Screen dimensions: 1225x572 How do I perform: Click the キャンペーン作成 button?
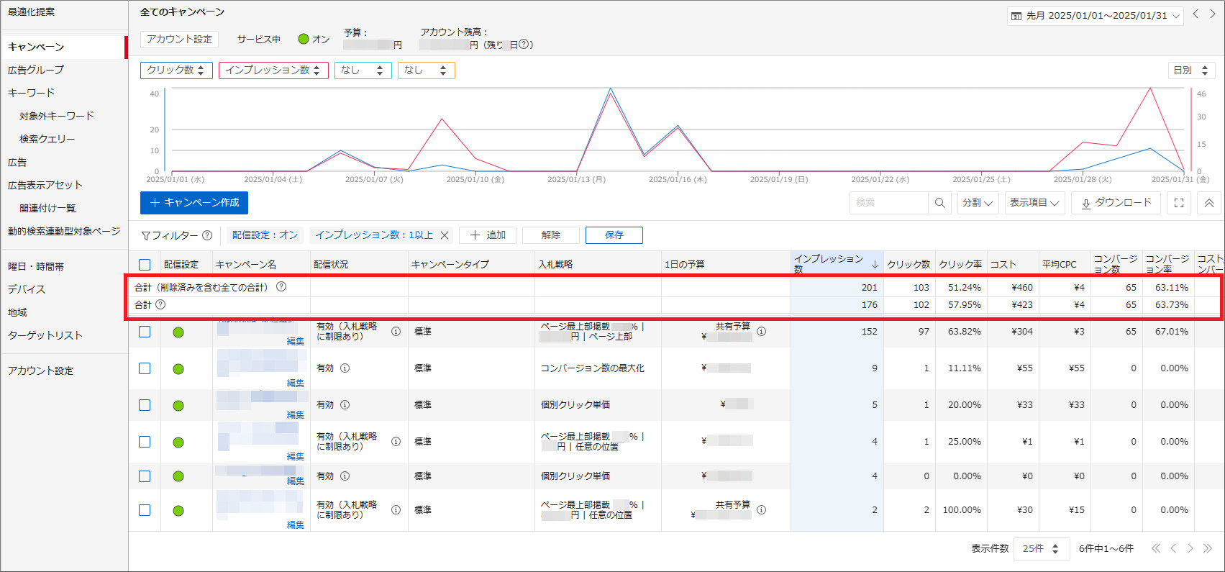(194, 203)
